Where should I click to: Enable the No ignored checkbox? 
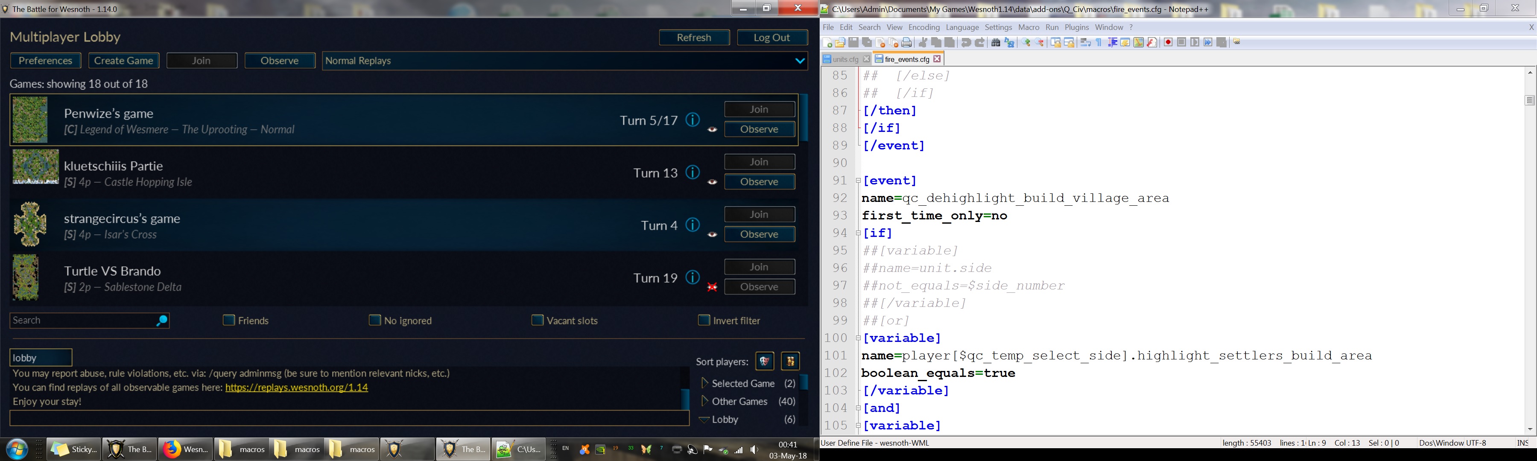coord(375,320)
